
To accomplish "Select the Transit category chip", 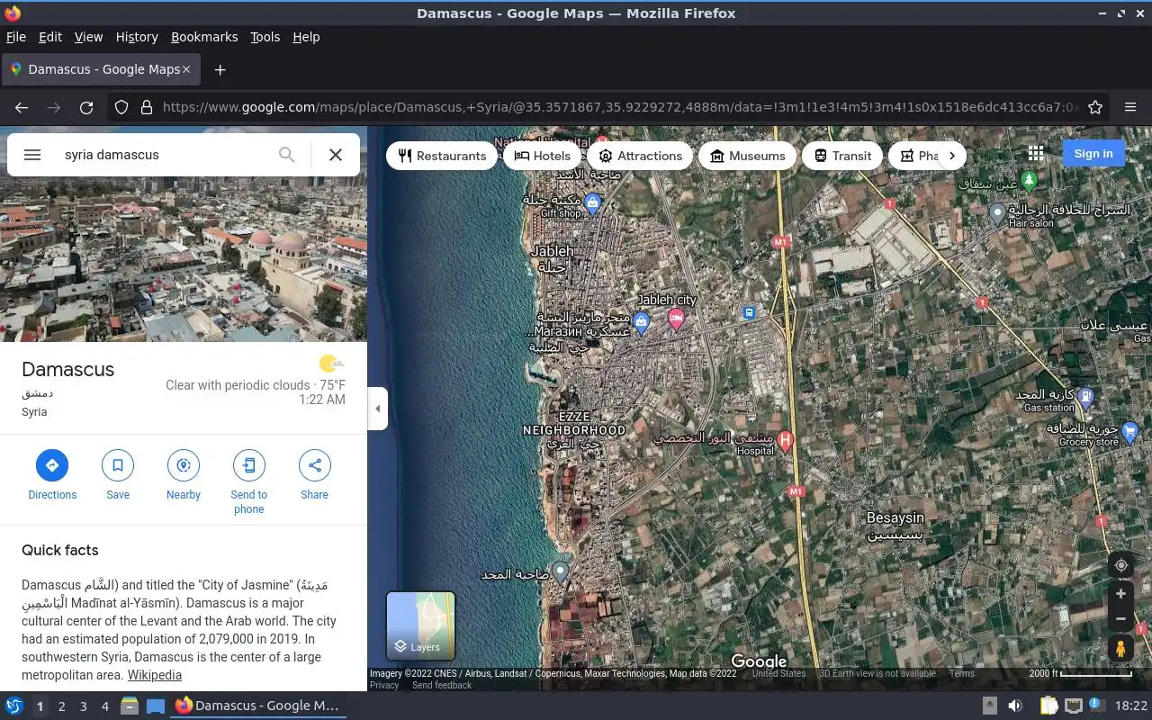I will pos(843,156).
